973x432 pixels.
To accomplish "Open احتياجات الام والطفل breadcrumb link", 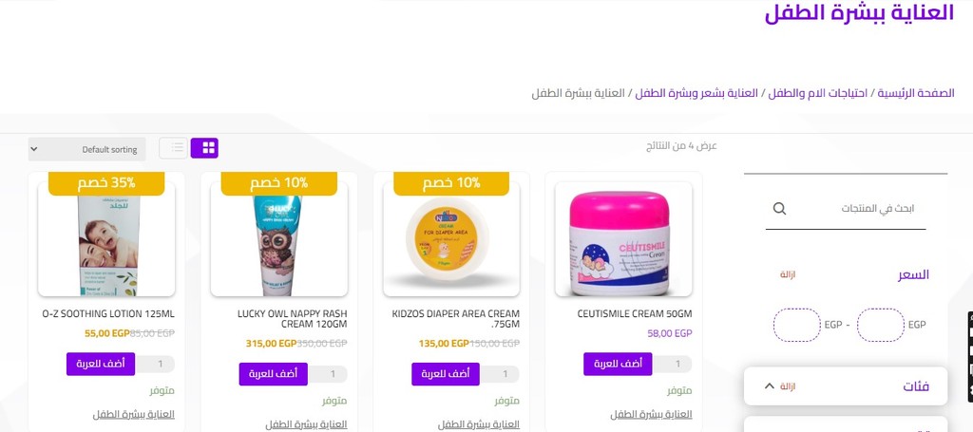I will pos(817,94).
